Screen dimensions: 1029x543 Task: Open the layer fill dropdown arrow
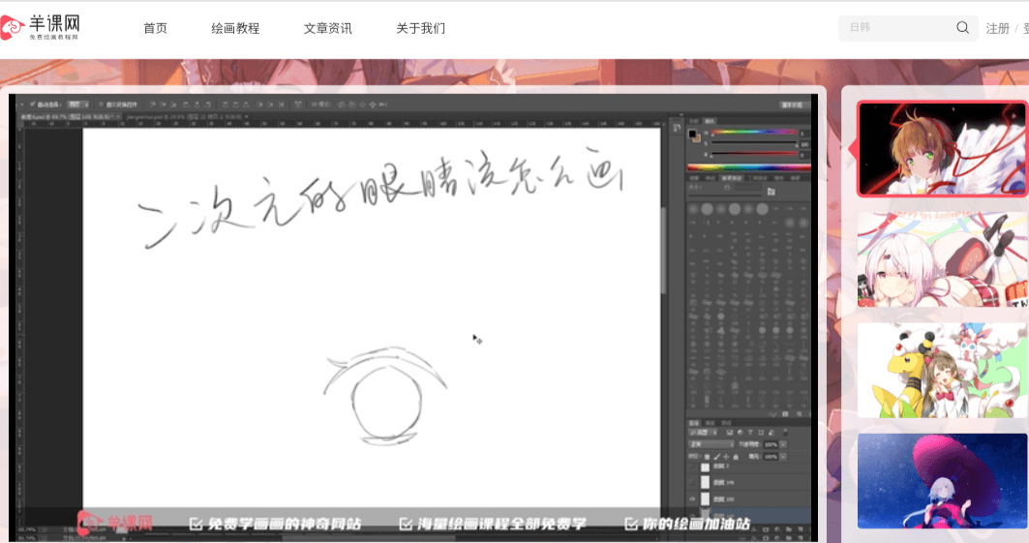(x=784, y=456)
